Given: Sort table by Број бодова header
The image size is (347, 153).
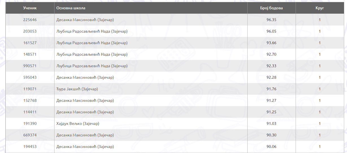Looking at the screenshot, I should 271,8.
